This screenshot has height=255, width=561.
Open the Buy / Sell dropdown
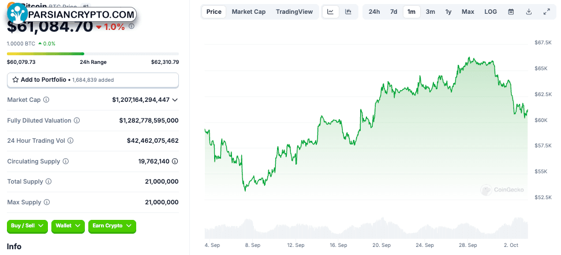coord(27,226)
